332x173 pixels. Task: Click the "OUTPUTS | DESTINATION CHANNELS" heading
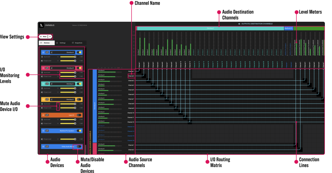(x=257, y=24)
